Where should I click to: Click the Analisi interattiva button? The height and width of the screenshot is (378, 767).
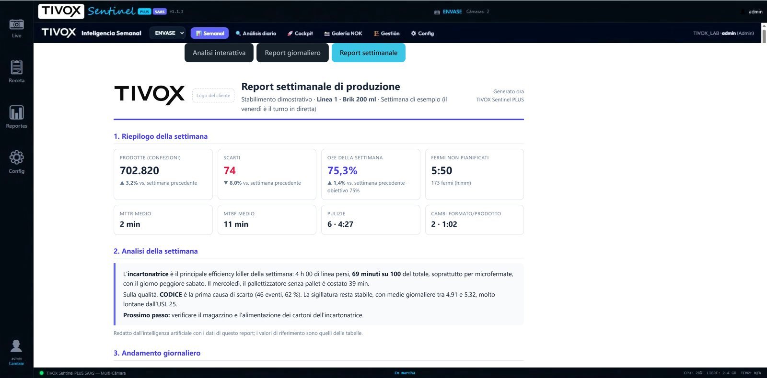[219, 53]
